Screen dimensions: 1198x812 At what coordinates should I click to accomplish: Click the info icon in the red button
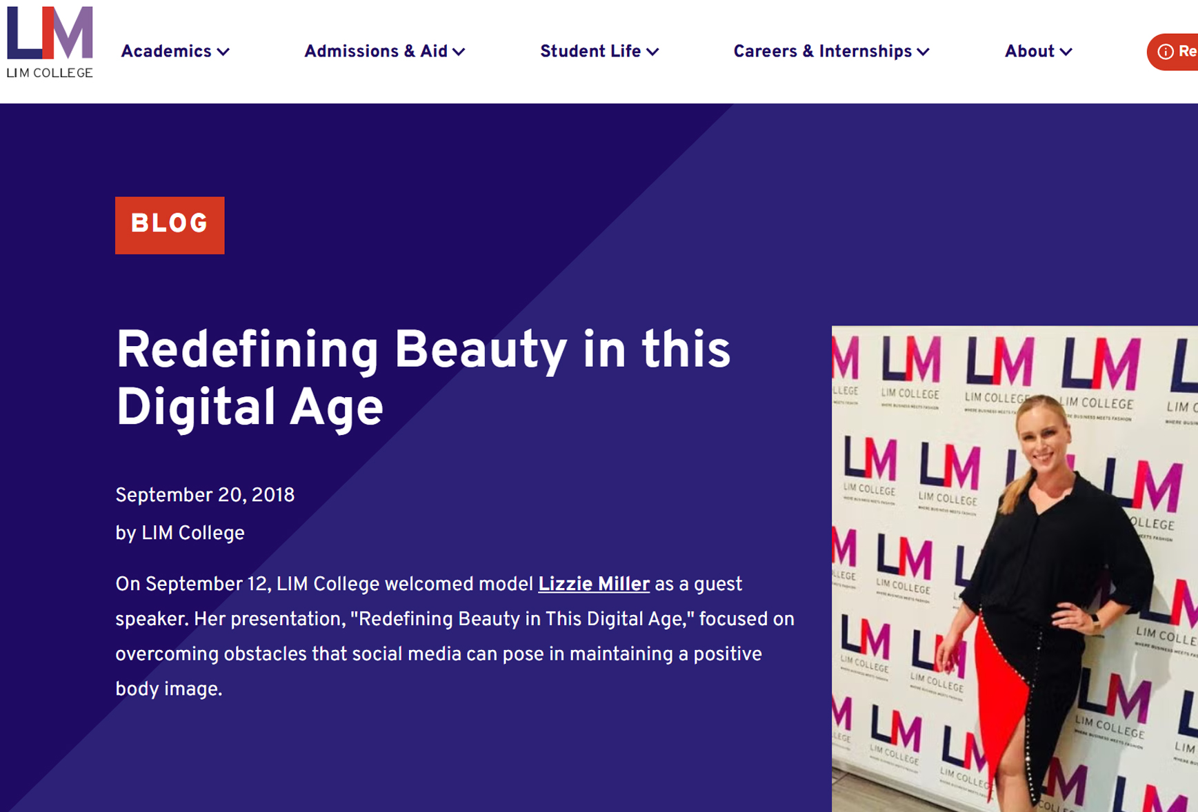[x=1165, y=52]
